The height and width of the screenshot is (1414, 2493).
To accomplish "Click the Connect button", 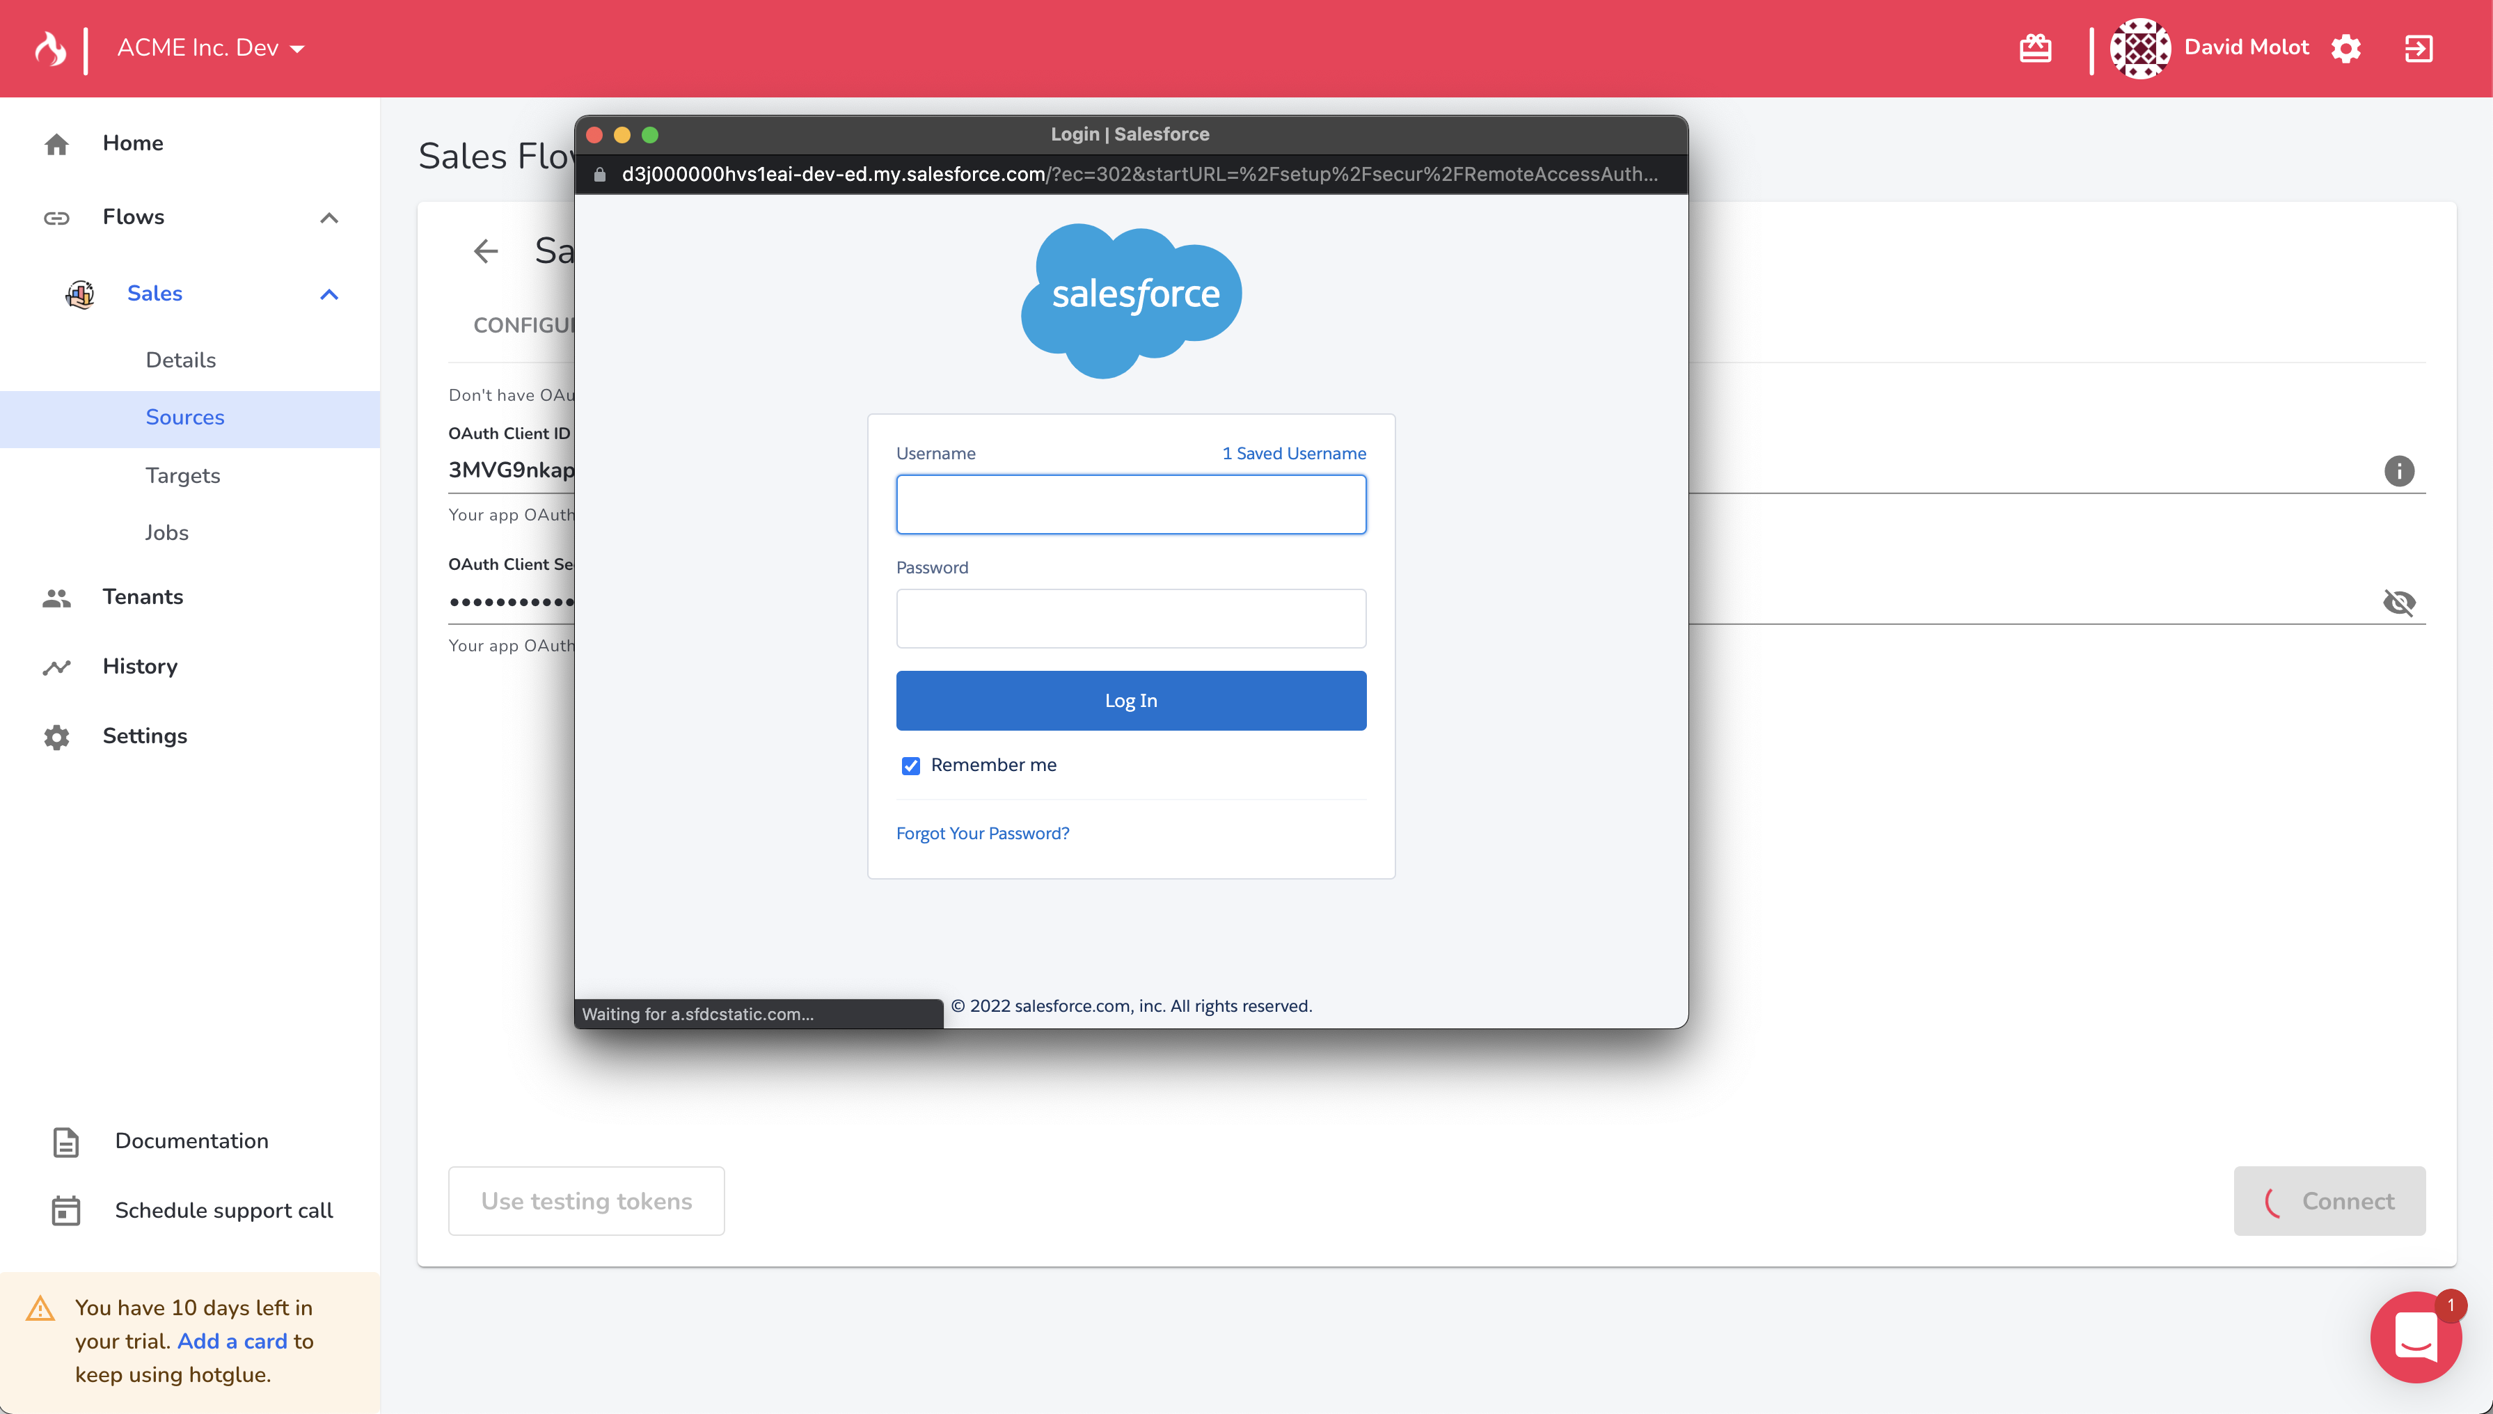I will point(2329,1201).
